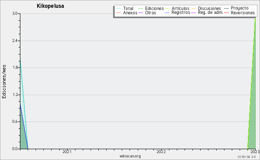Click the Artículos legend entry
Viewport: 260px width, 160px height.
click(177, 8)
